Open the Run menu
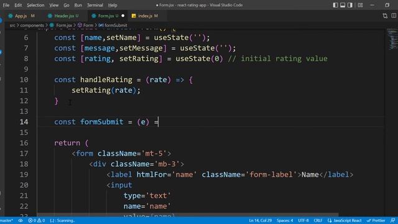The width and height of the screenshot is (398, 224). 78,5
